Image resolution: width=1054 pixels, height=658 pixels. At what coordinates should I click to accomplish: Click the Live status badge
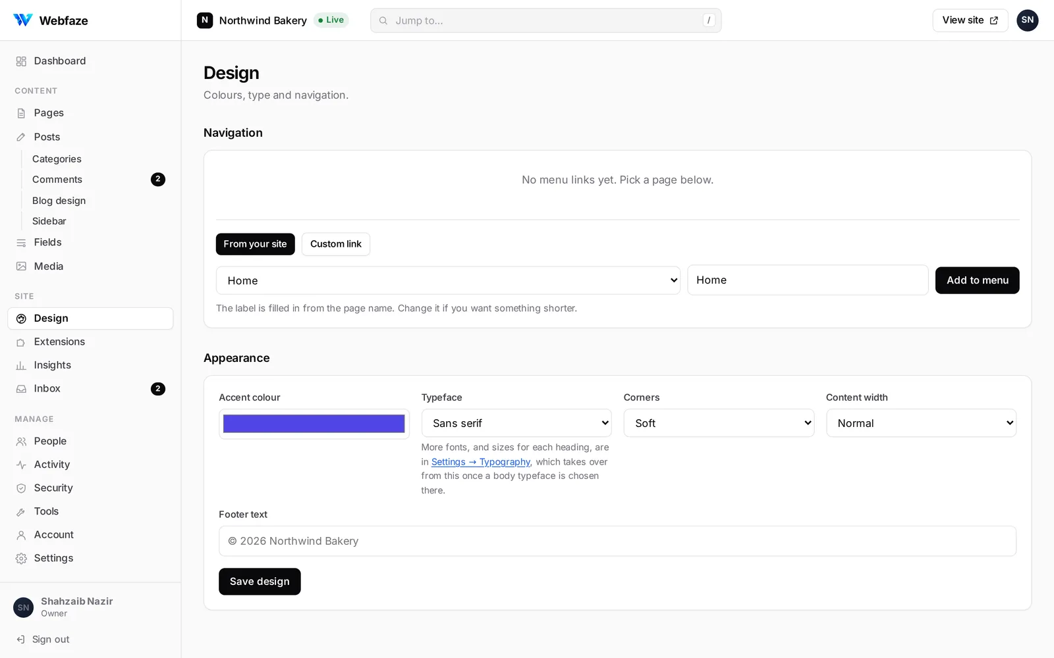pyautogui.click(x=331, y=20)
